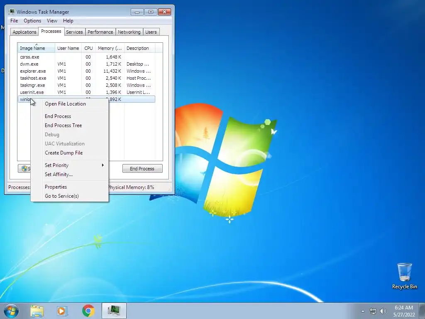This screenshot has width=425, height=319.
Task: Open the Recycle Bin desktop icon
Action: click(404, 276)
